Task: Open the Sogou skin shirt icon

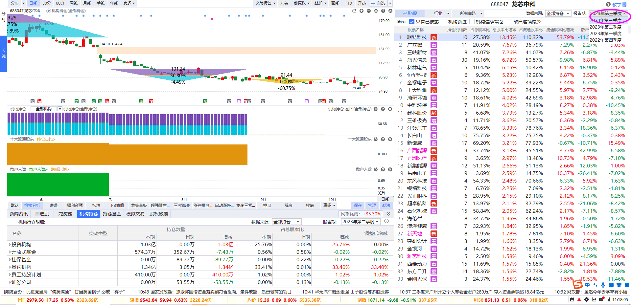Action: [x=619, y=285]
